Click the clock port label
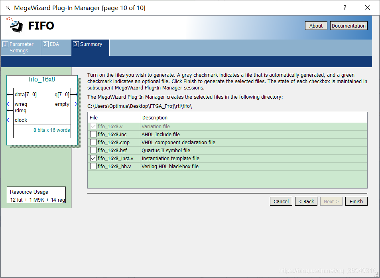This screenshot has height=278, width=380. (21, 120)
